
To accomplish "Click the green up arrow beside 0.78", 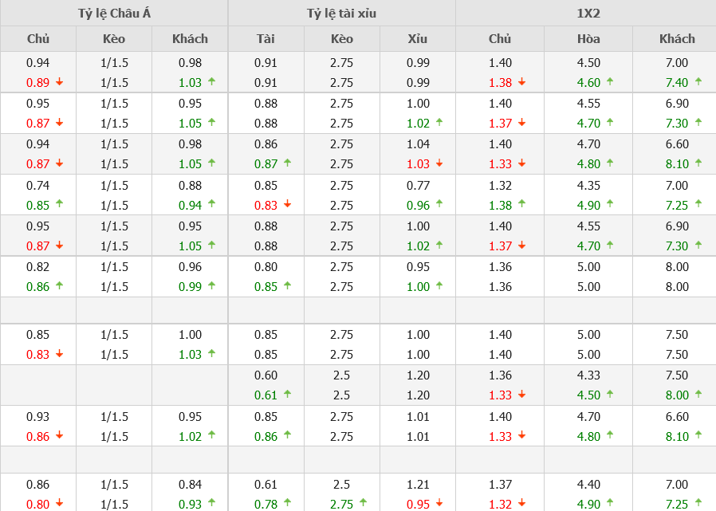I will coord(287,503).
